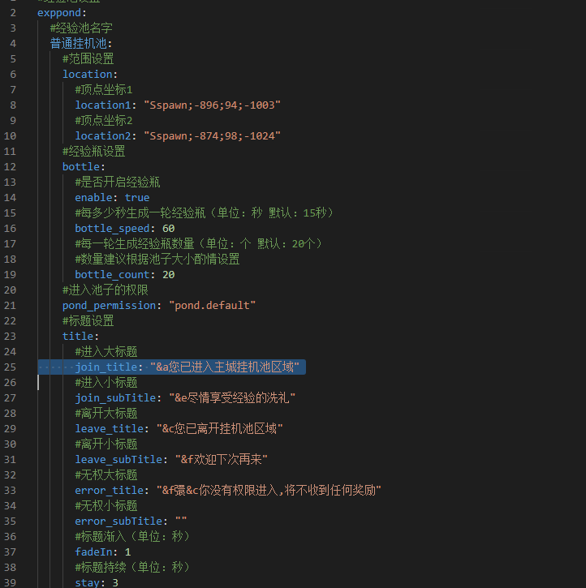Click the title key on line 23
The image size is (586, 588).
point(78,337)
